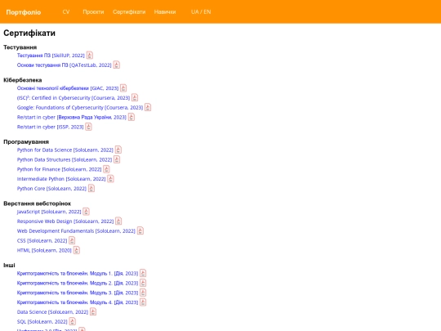Image resolution: width=441 pixels, height=331 pixels.
Task: Open PDF icon beside Основи тестування ПЗ QATestLab
Action: click(117, 65)
